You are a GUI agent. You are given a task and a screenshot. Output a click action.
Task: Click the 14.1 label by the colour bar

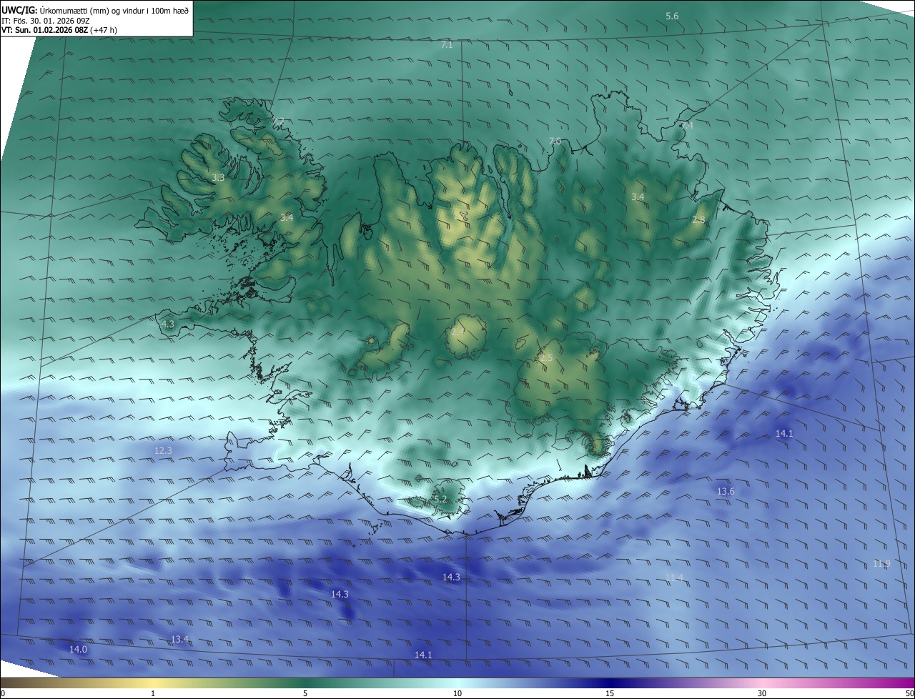click(x=423, y=655)
